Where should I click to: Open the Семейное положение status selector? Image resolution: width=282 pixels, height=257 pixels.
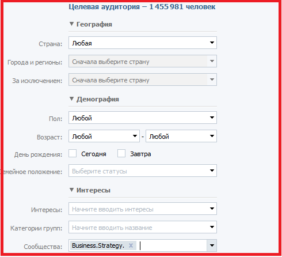click(143, 171)
